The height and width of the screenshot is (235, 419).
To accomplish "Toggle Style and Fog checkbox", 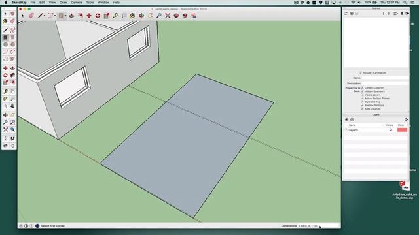I will 362,102.
